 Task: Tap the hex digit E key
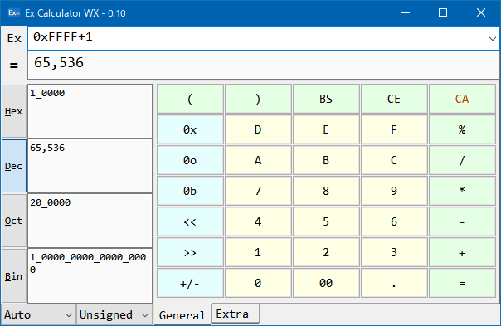coord(326,129)
